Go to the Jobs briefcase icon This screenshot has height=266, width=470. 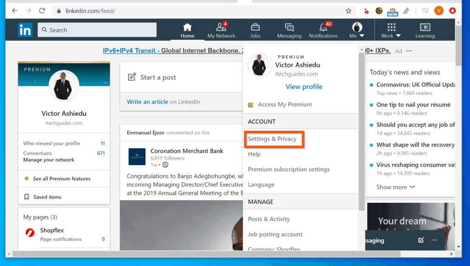click(255, 27)
